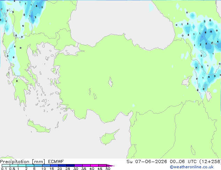Click Crete island on the map
221x170 pixels.
click(x=39, y=127)
